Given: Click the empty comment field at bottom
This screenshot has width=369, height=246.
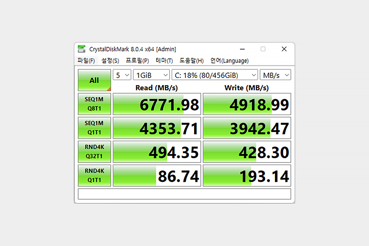Looking at the screenshot, I should click(x=184, y=194).
